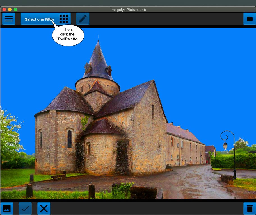Cancel with the X button
The image size is (256, 215).
(x=44, y=209)
